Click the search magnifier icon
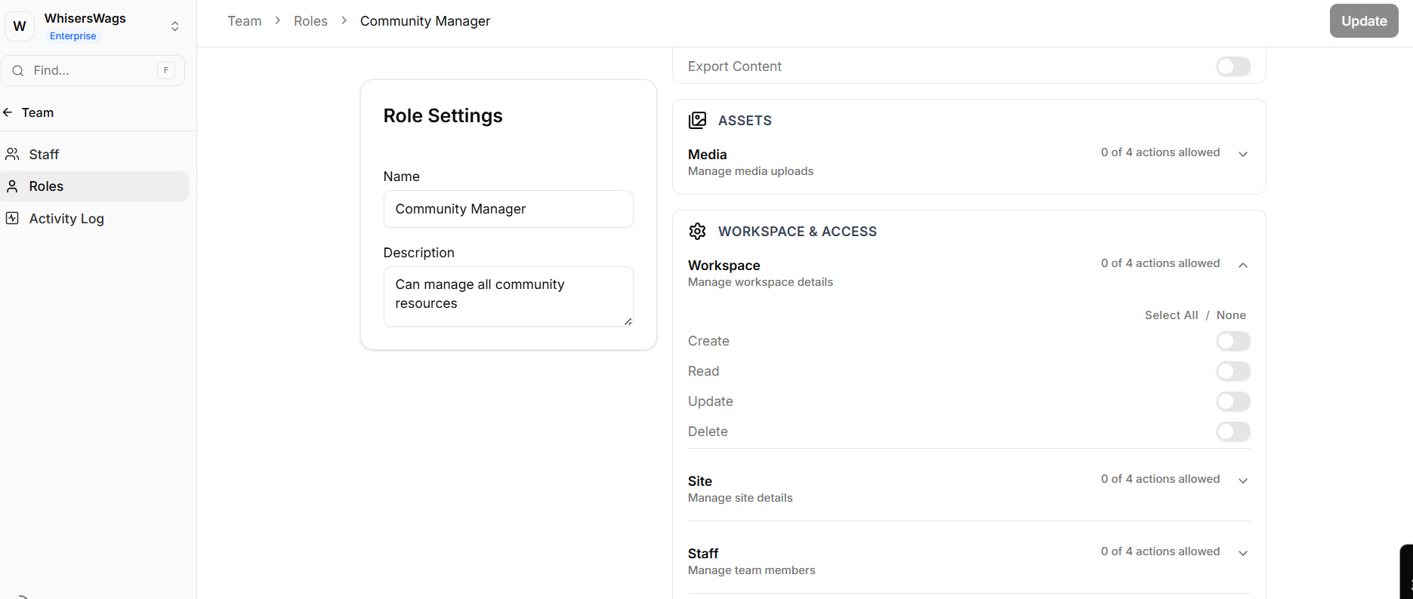The width and height of the screenshot is (1413, 599). tap(18, 71)
